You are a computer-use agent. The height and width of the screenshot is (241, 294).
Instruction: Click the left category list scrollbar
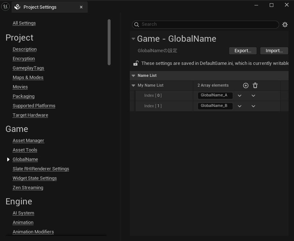tap(109, 42)
